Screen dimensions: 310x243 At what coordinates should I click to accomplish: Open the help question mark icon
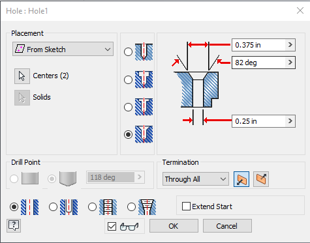point(14,226)
